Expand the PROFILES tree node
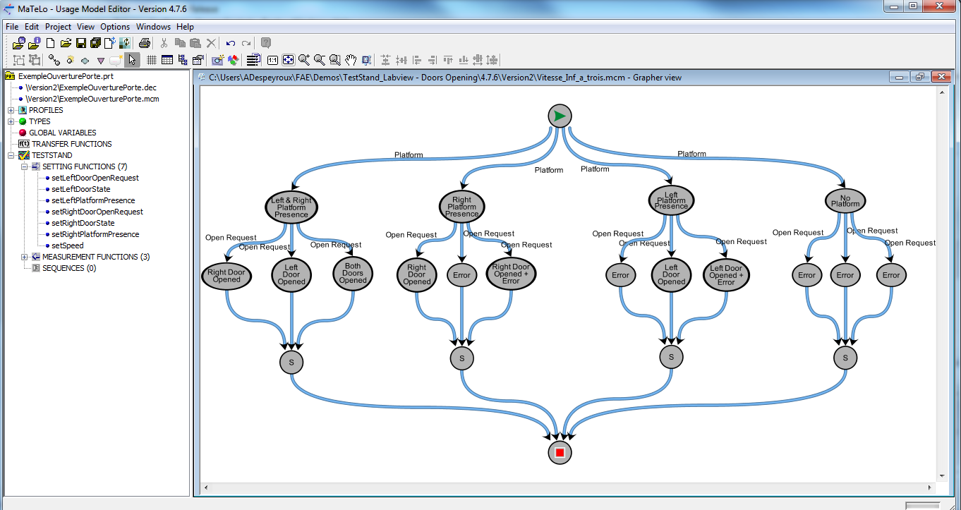Screen dimensions: 961x510 (x=11, y=110)
